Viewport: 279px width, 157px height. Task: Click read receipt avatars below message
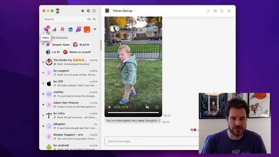click(193, 130)
